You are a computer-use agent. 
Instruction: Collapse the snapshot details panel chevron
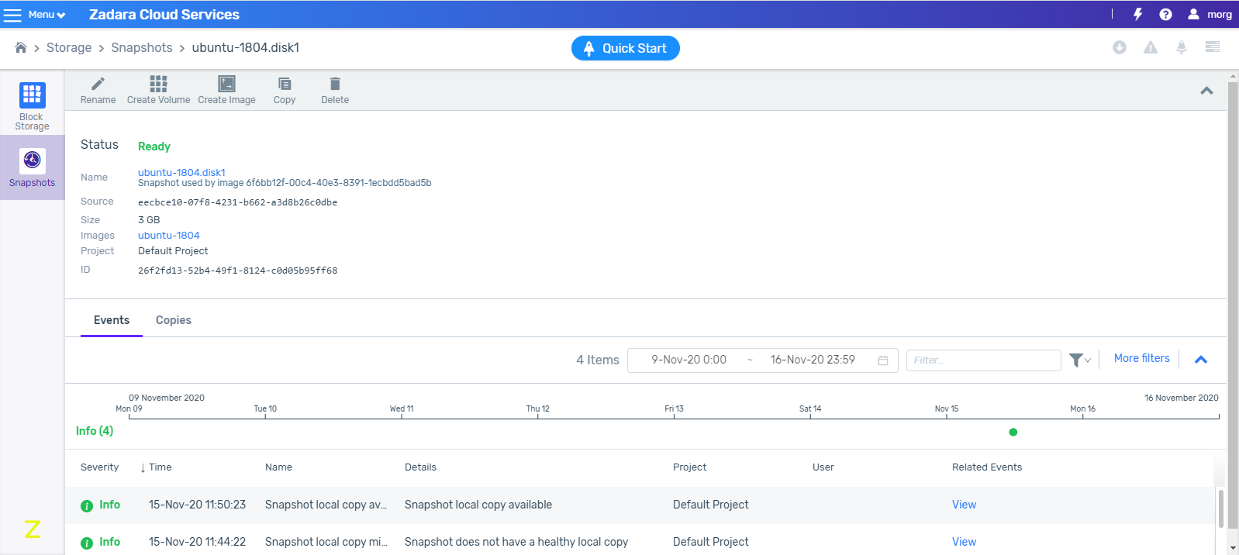[1206, 91]
